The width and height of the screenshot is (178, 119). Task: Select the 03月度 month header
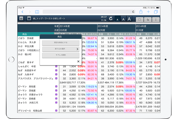(63, 30)
